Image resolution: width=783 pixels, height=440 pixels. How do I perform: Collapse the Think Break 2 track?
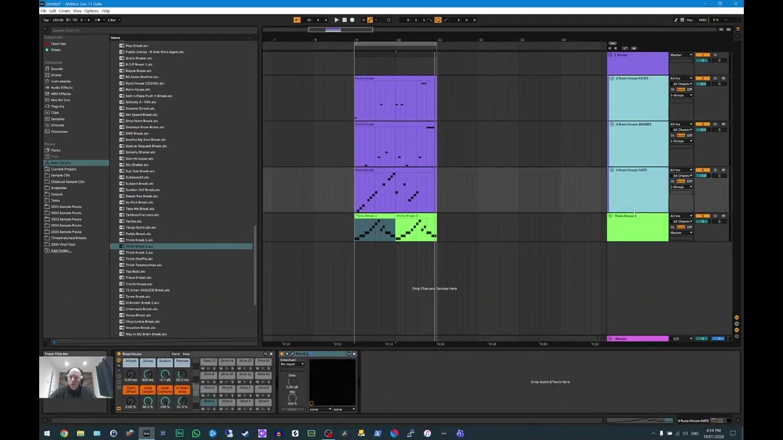point(611,216)
